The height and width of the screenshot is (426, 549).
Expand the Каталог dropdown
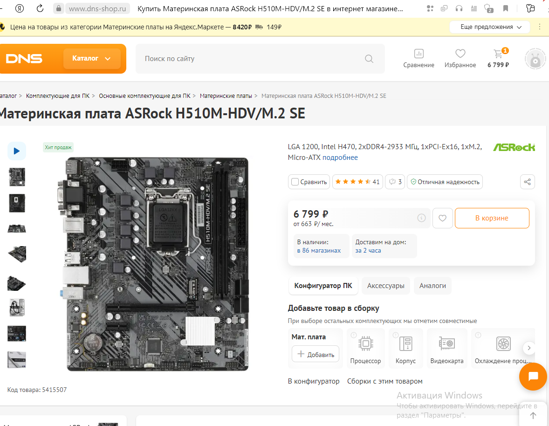(x=92, y=58)
